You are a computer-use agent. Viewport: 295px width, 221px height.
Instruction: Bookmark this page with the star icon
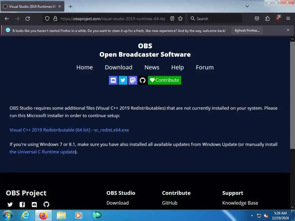point(180,18)
